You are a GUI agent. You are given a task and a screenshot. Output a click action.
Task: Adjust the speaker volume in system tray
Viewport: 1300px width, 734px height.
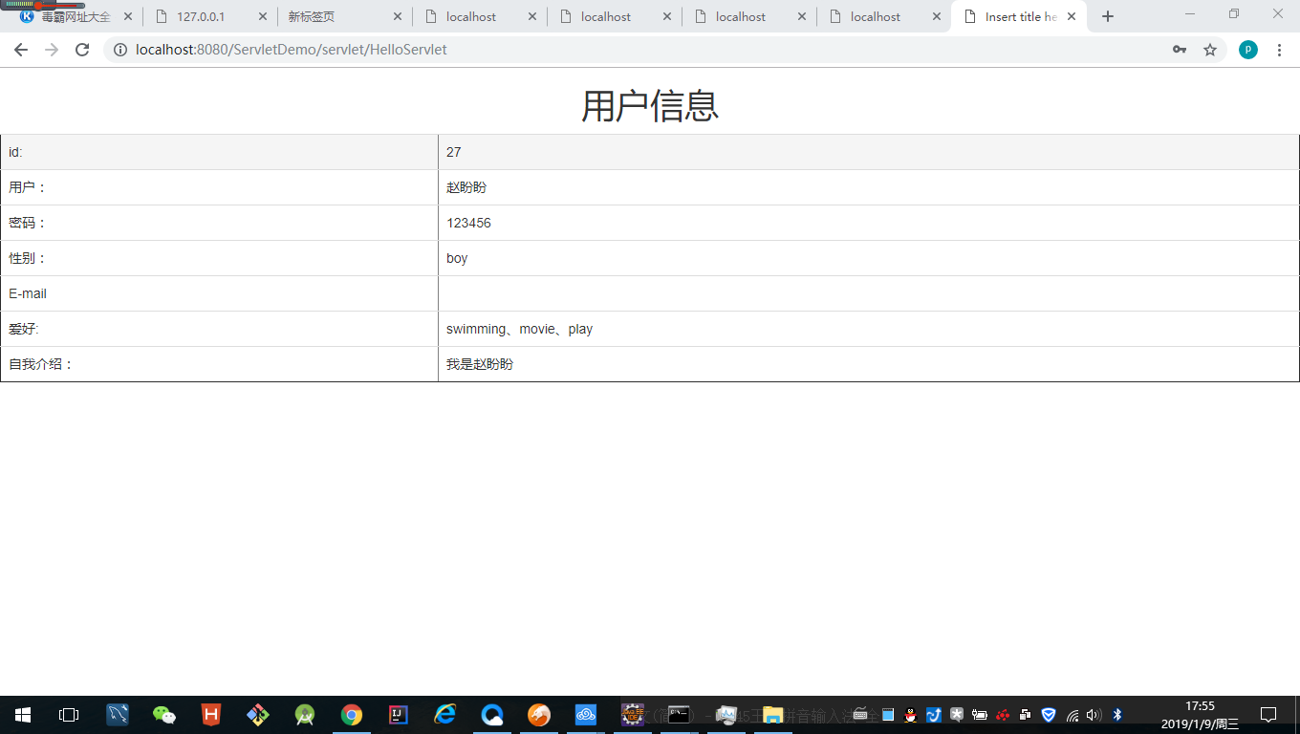click(x=1093, y=715)
